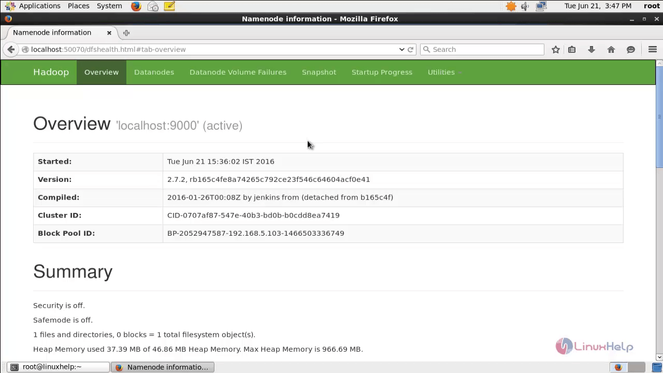Click 'Safemode is off.' text
Viewport: 663px width, 373px height.
pos(63,320)
